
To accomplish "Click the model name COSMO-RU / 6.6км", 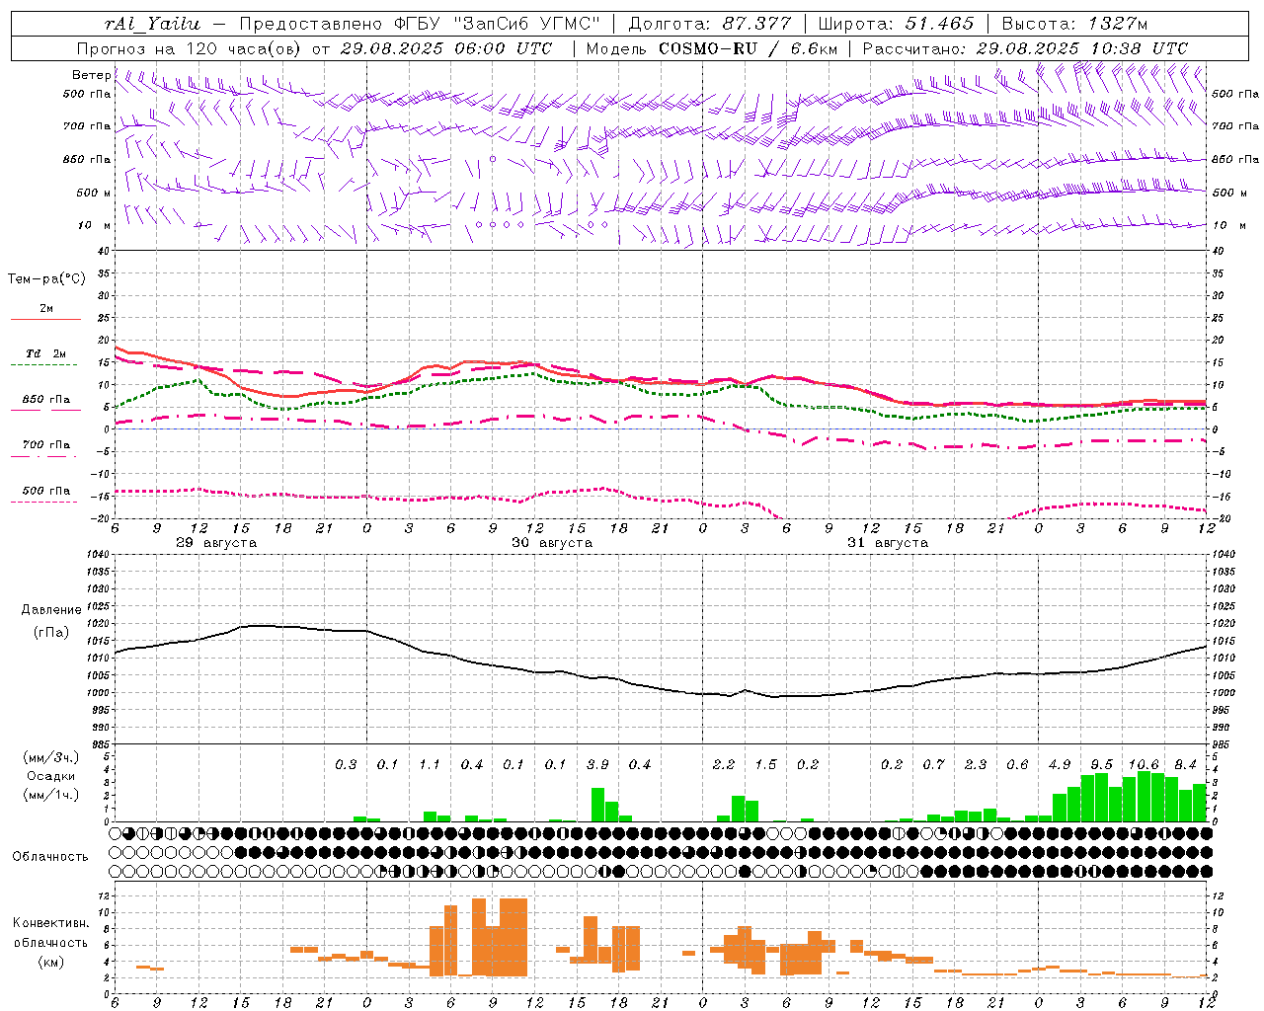I will pos(748,48).
